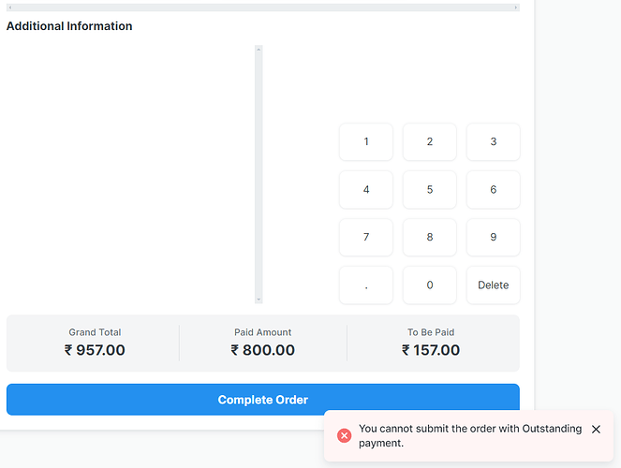This screenshot has height=468, width=621.
Task: Click the vertical scrollbar up arrow
Action: pyautogui.click(x=259, y=50)
